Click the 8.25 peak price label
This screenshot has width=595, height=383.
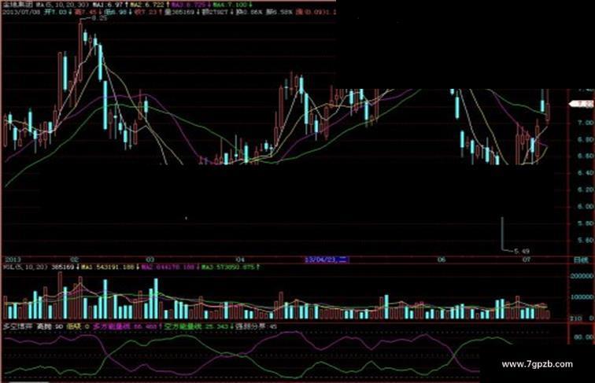[x=99, y=18]
